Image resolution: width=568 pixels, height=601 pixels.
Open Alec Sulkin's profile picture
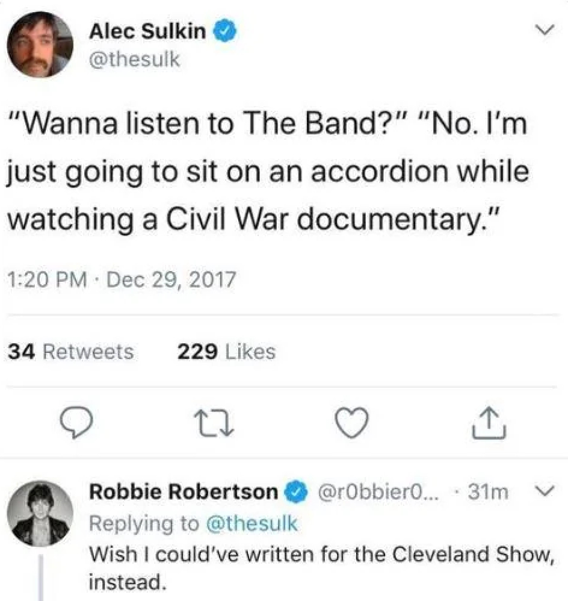pos(40,44)
